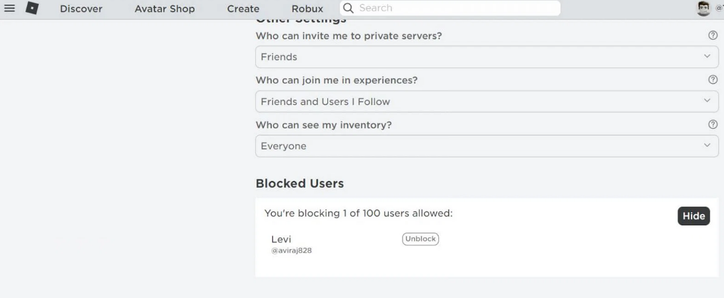Open the hamburger navigation menu
The width and height of the screenshot is (724, 298).
[x=9, y=9]
